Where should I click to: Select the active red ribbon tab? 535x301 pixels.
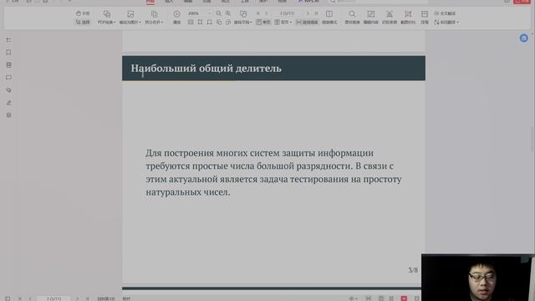tap(150, 2)
